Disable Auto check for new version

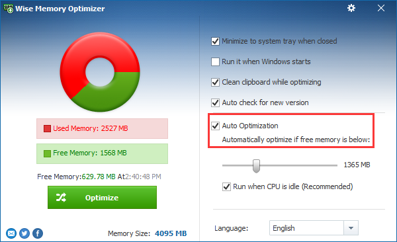point(215,102)
